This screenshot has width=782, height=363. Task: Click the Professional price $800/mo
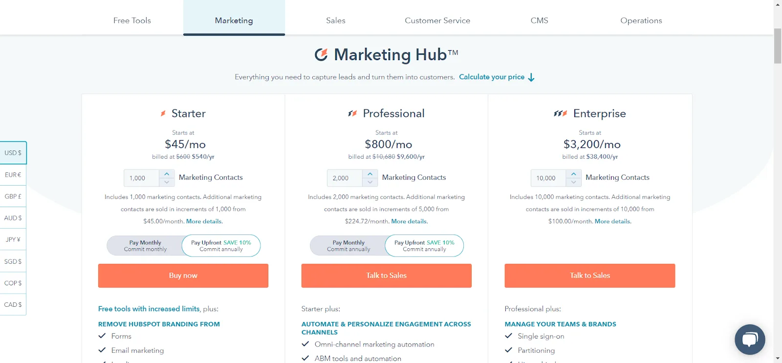tap(389, 144)
